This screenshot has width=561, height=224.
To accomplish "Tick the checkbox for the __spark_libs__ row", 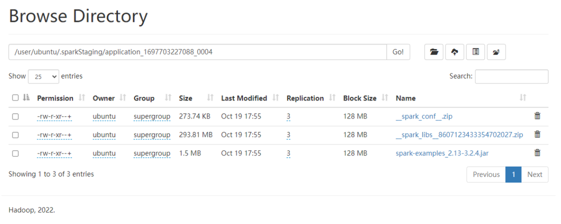I will 15,135.
